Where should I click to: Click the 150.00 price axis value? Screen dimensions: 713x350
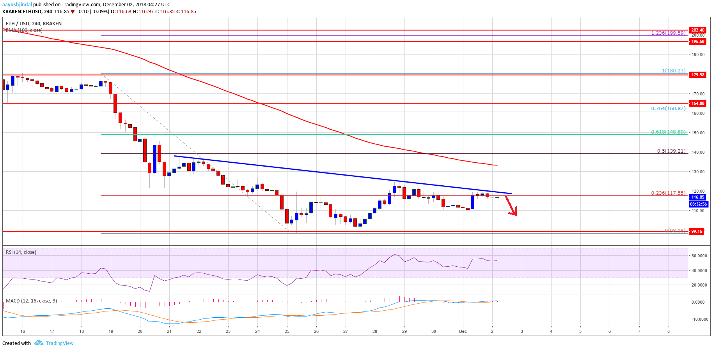click(698, 133)
